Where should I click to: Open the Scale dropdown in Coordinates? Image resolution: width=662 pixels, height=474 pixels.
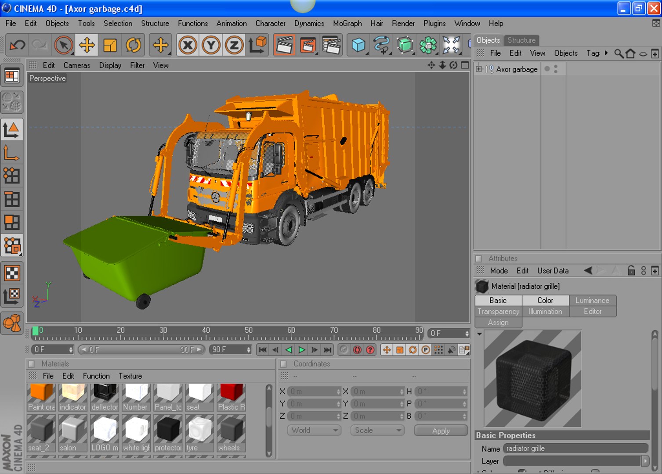(x=377, y=431)
